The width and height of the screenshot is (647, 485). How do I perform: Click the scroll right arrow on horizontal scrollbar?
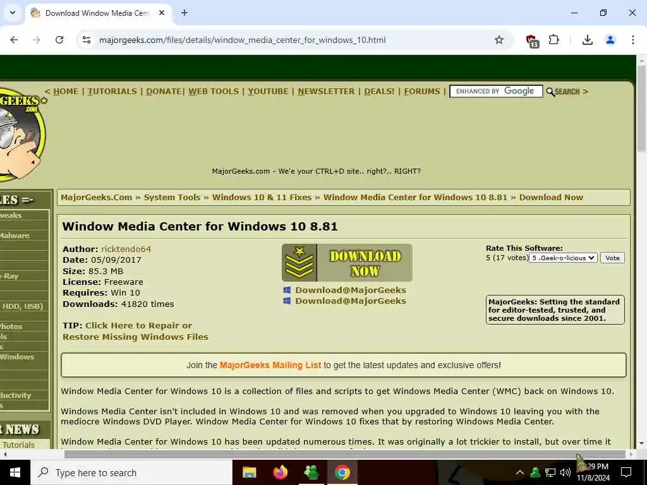(x=631, y=454)
